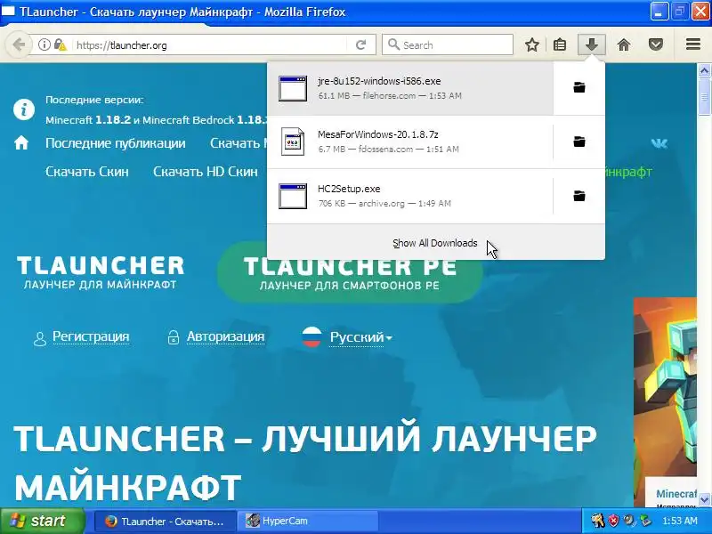The image size is (712, 534).
Task: Expand the Русский language dropdown
Action: [x=360, y=337]
